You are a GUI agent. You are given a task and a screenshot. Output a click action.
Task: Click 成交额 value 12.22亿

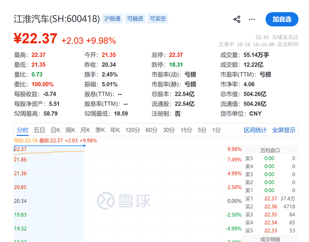pos(253,64)
